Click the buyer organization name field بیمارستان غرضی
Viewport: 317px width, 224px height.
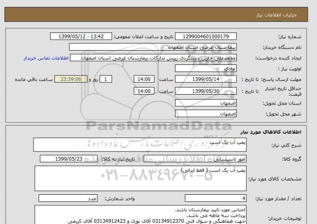(153, 47)
